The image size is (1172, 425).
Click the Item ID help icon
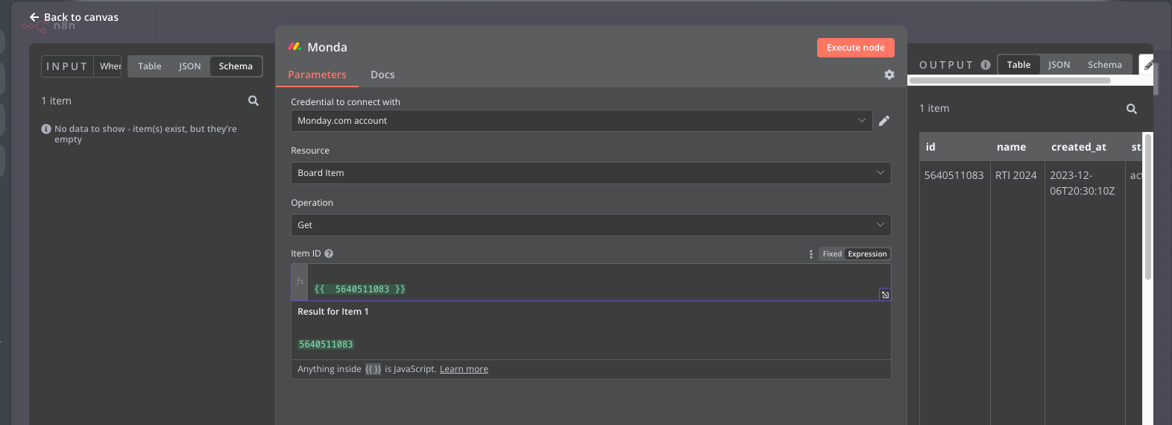click(329, 254)
